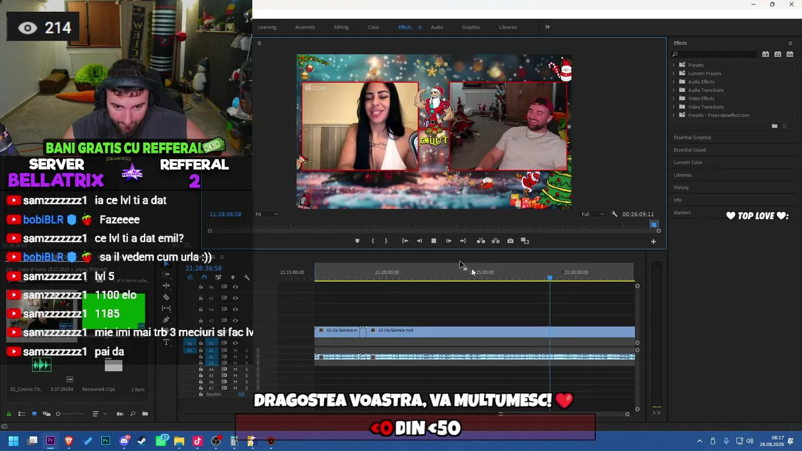Mute audio track A4

[235, 370]
